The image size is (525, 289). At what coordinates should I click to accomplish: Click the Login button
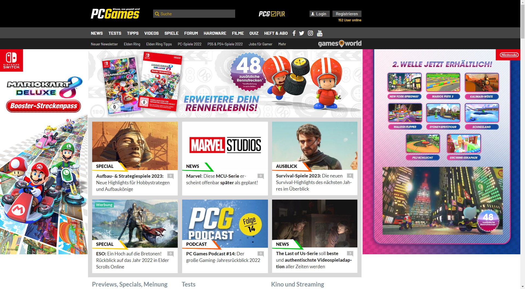pos(319,14)
